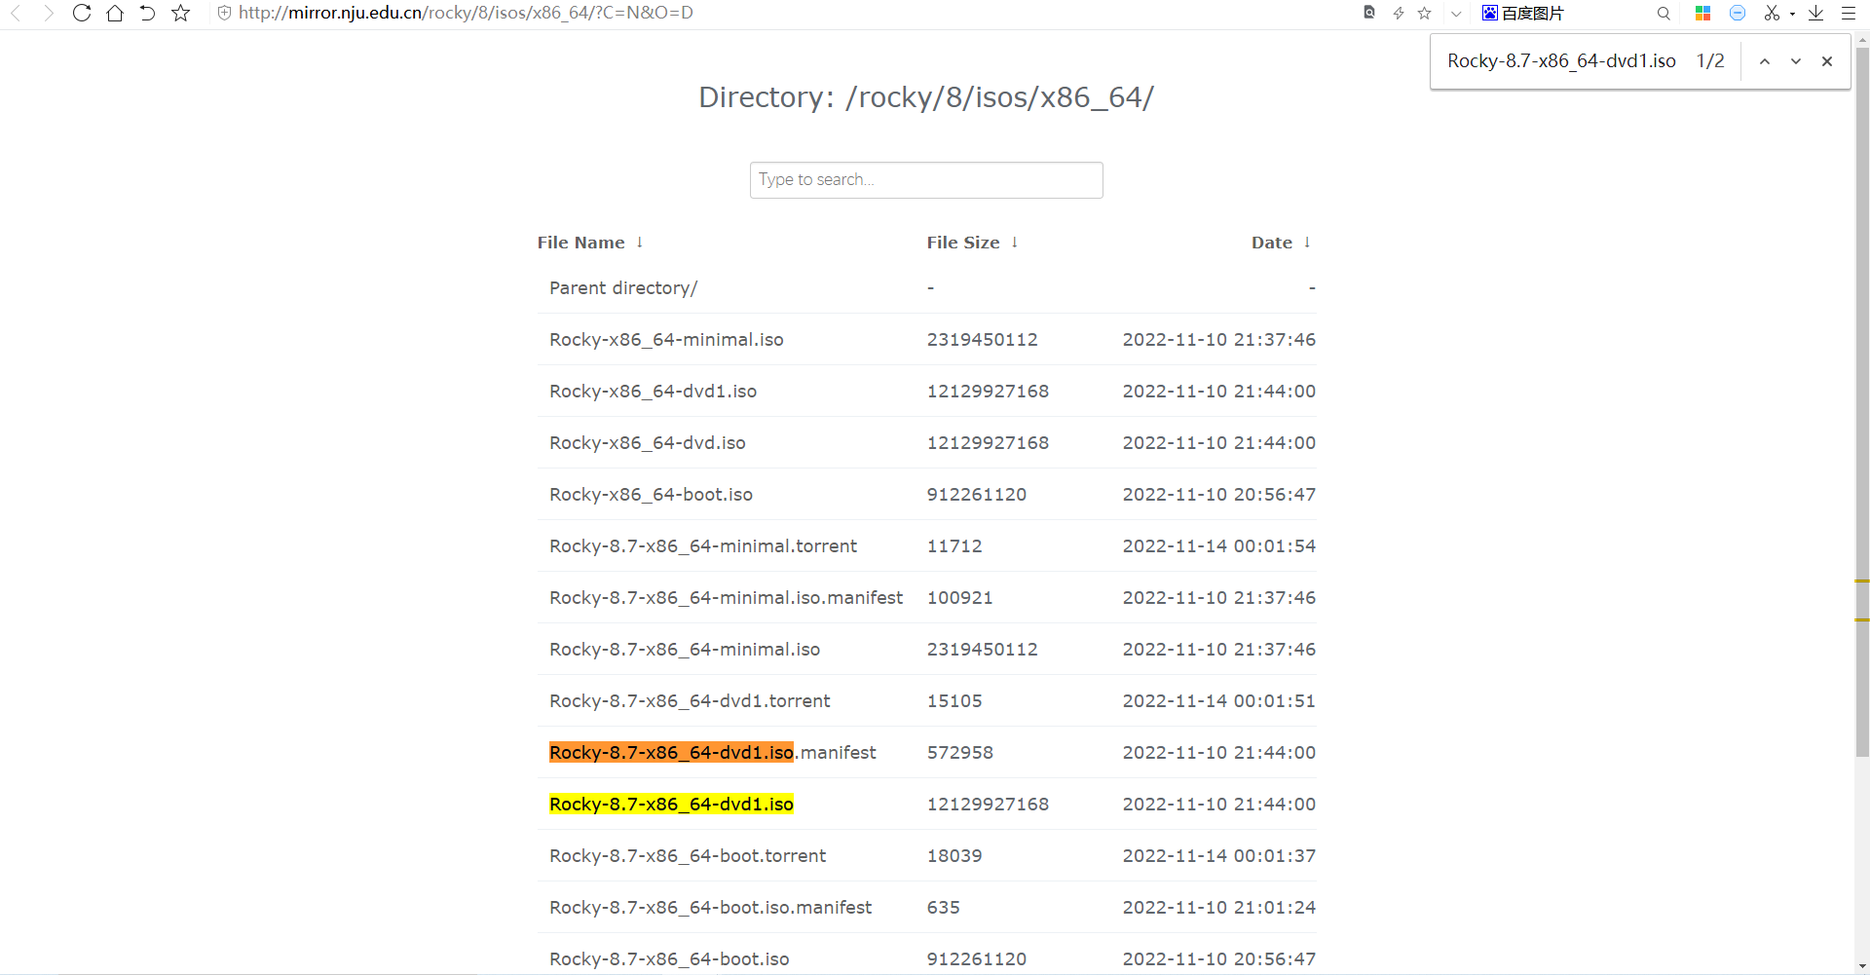
Task: Open Rocky-8.7-x86_64-minimal.torrent
Action: tap(703, 546)
